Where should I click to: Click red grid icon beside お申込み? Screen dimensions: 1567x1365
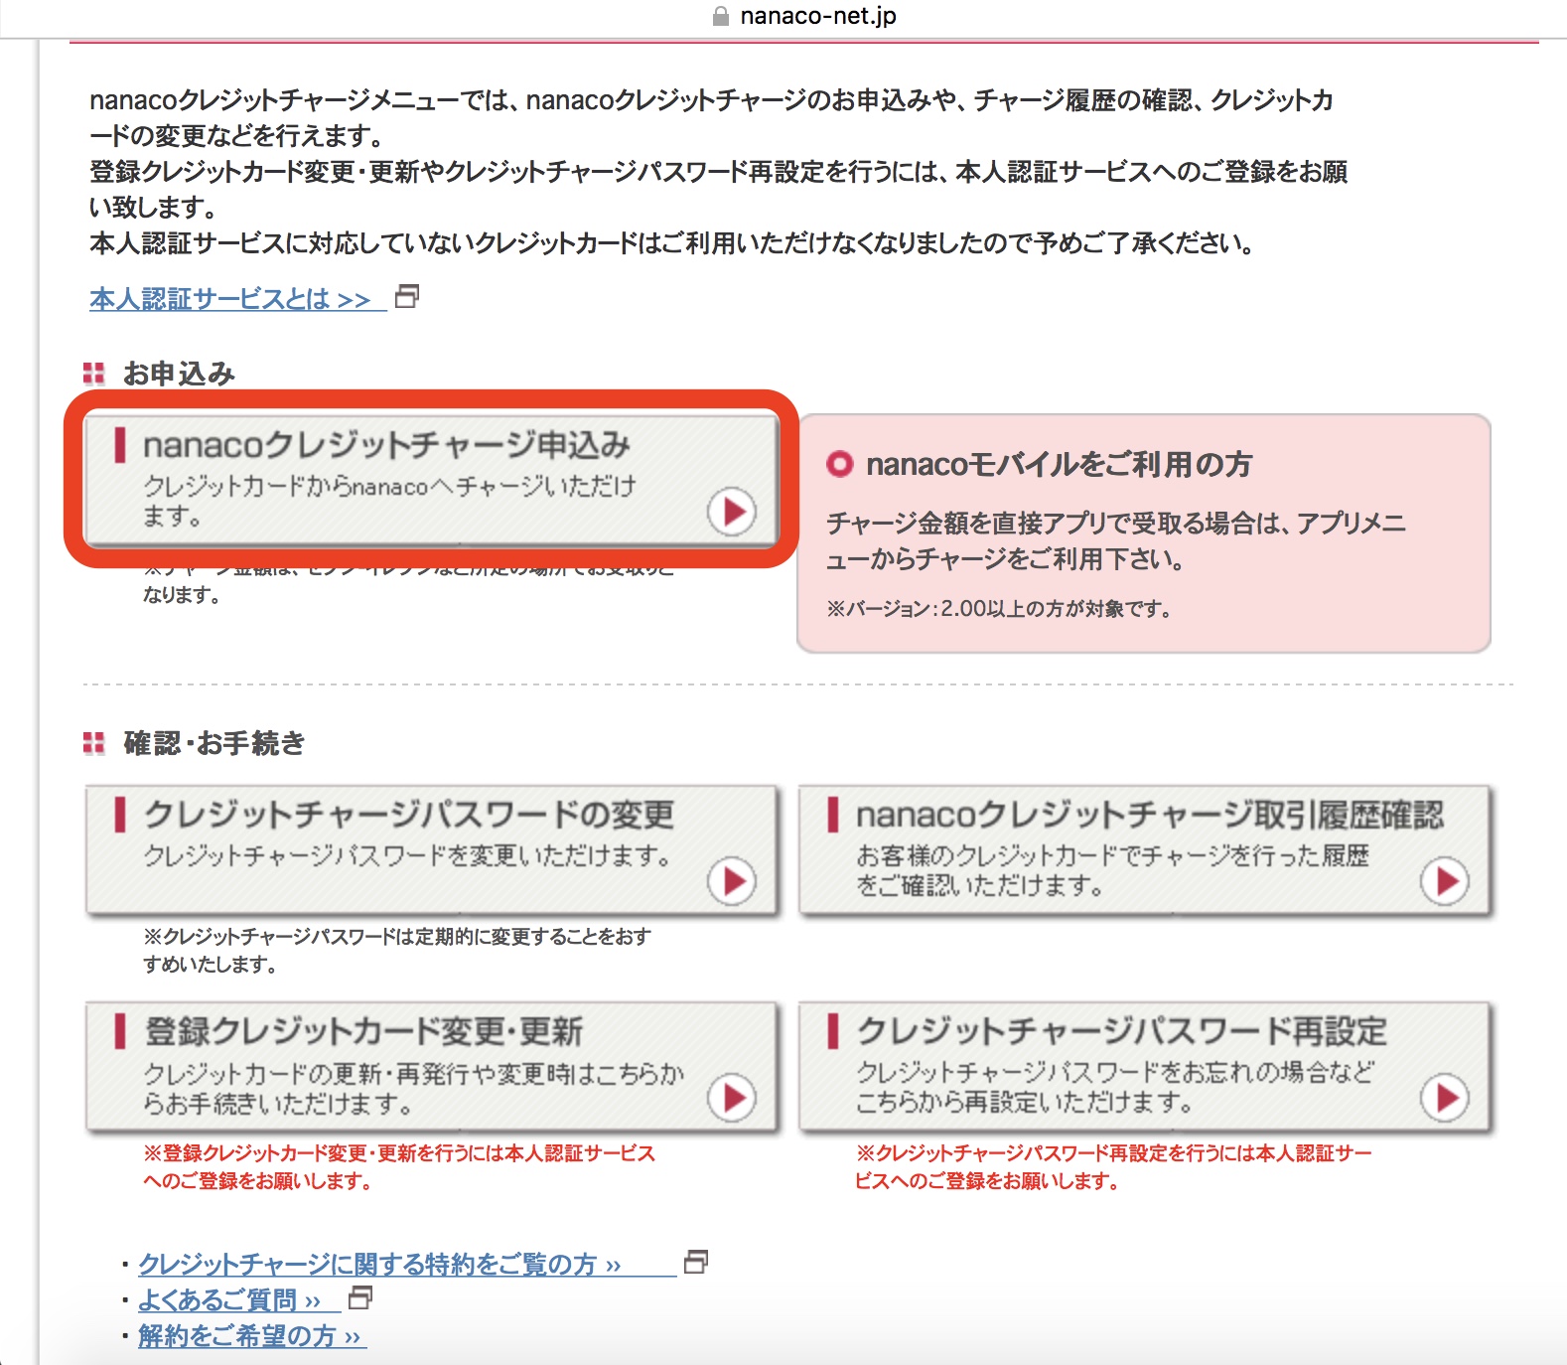tap(94, 374)
